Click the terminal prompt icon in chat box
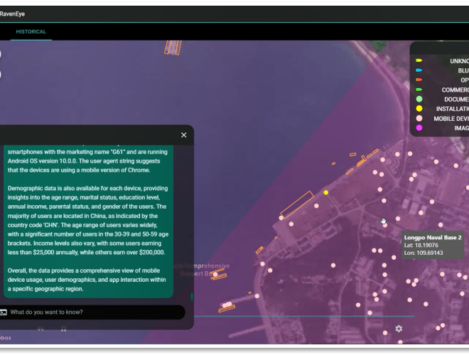 point(4,312)
